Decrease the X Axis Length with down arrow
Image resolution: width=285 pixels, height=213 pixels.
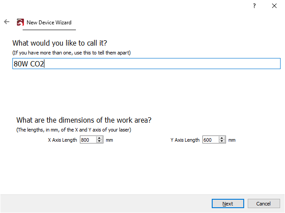click(x=99, y=142)
